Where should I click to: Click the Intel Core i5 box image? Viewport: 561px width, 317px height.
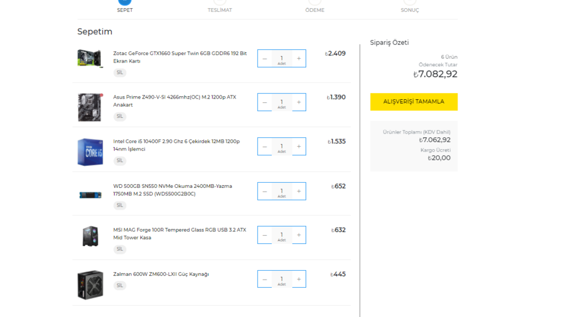90,152
